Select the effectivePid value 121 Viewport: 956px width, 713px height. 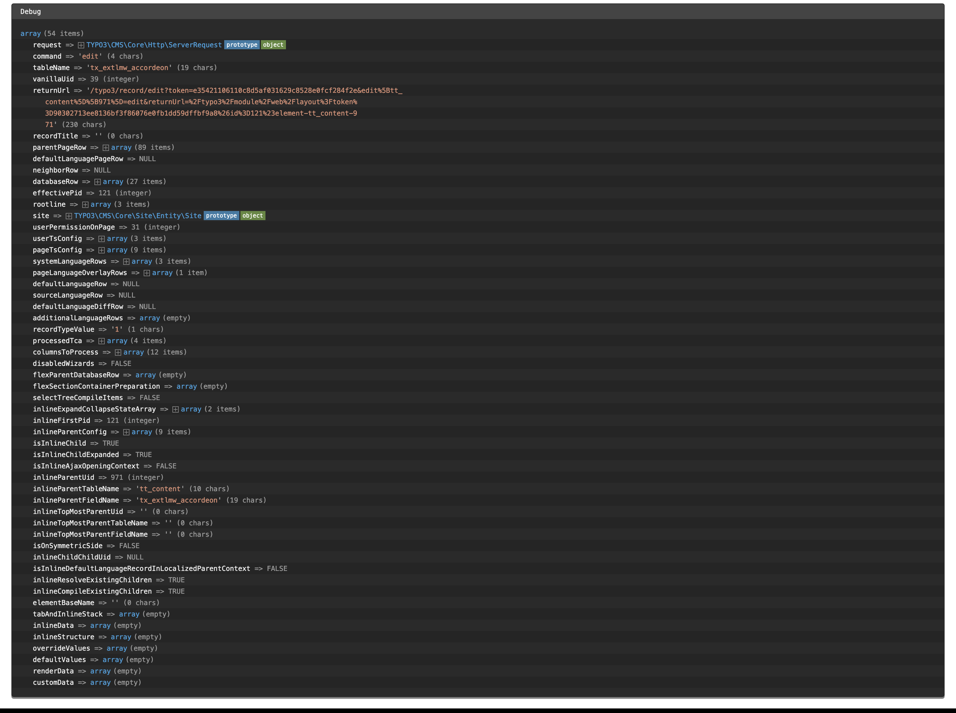coord(104,193)
